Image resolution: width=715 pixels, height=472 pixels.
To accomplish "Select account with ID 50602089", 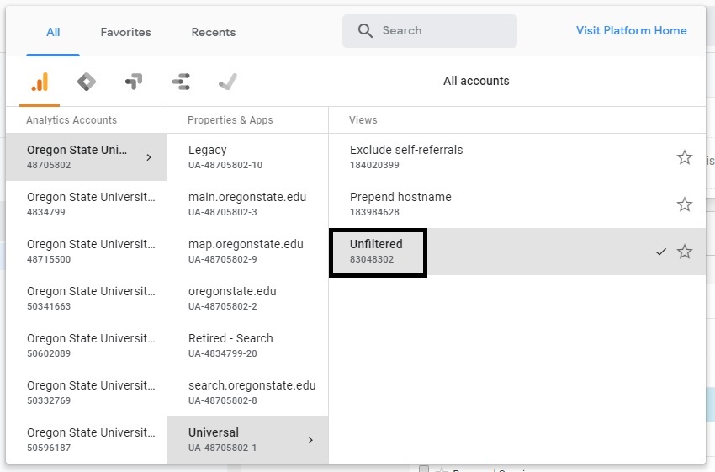I will (x=87, y=345).
